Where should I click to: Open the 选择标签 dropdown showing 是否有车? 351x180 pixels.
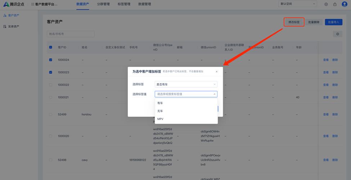tap(186, 84)
